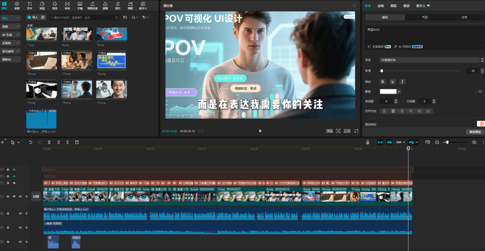Click the undo arrow in timeline toolbar
Image resolution: width=485 pixels, height=251 pixels.
tap(31, 142)
